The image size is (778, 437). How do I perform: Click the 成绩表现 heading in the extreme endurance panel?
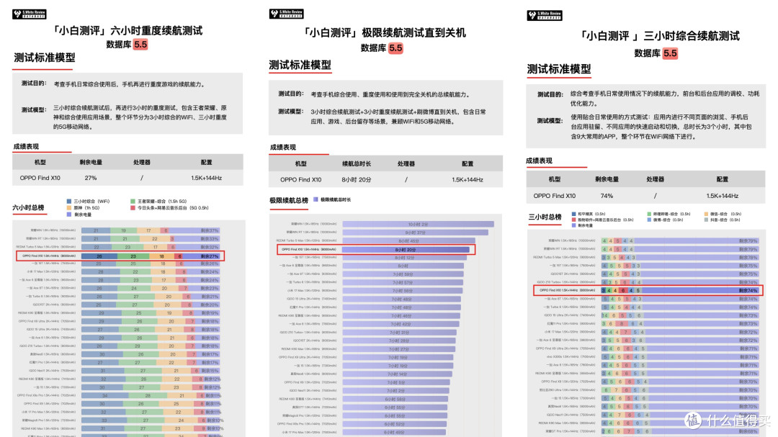coord(283,148)
